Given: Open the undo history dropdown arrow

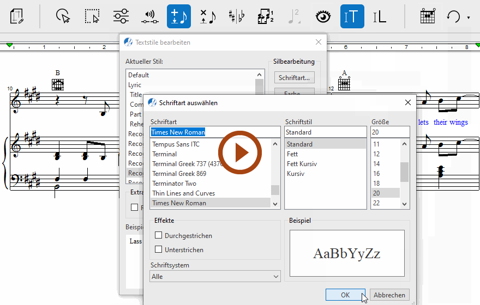Looking at the screenshot, I should [469, 17].
